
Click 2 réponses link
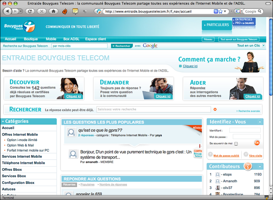pos(86,135)
